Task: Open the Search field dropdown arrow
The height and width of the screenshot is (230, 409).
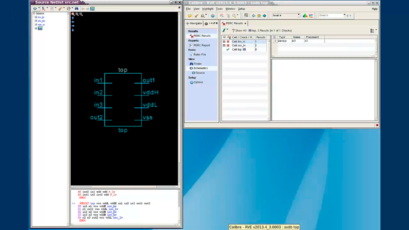Action: click(345, 15)
